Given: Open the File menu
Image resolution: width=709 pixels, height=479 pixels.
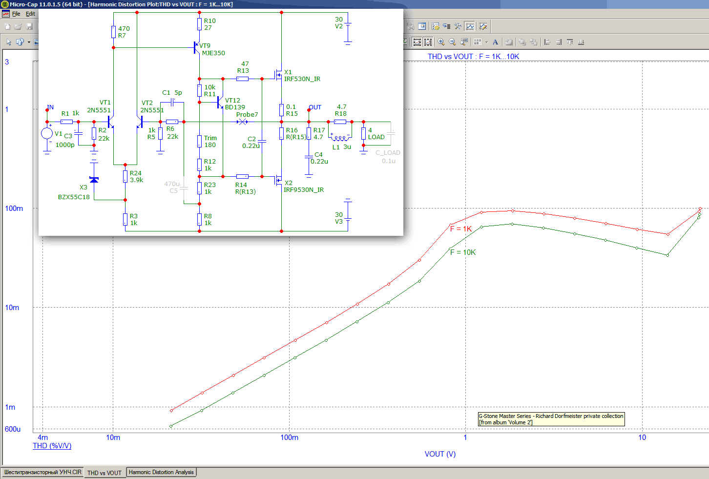Looking at the screenshot, I should (x=16, y=14).
